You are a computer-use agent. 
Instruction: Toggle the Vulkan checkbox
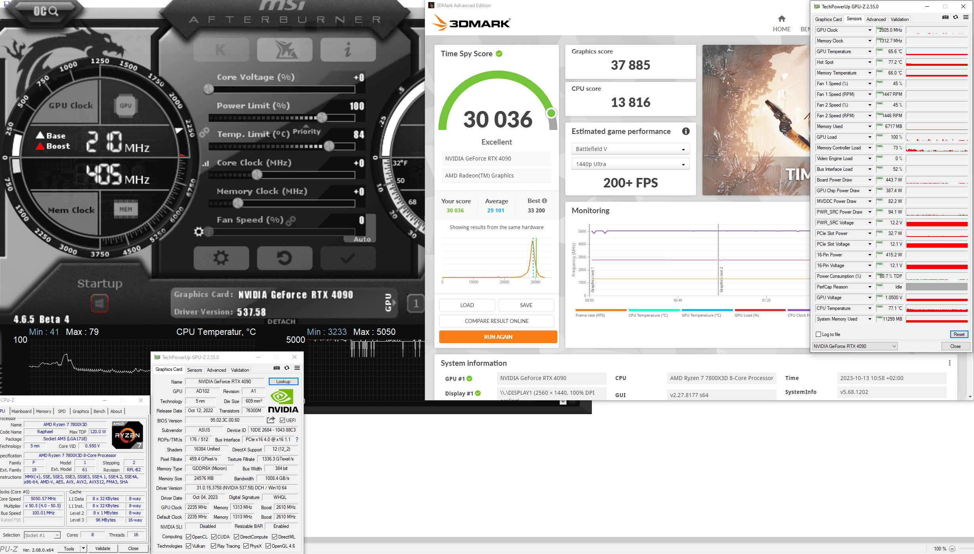click(x=189, y=546)
